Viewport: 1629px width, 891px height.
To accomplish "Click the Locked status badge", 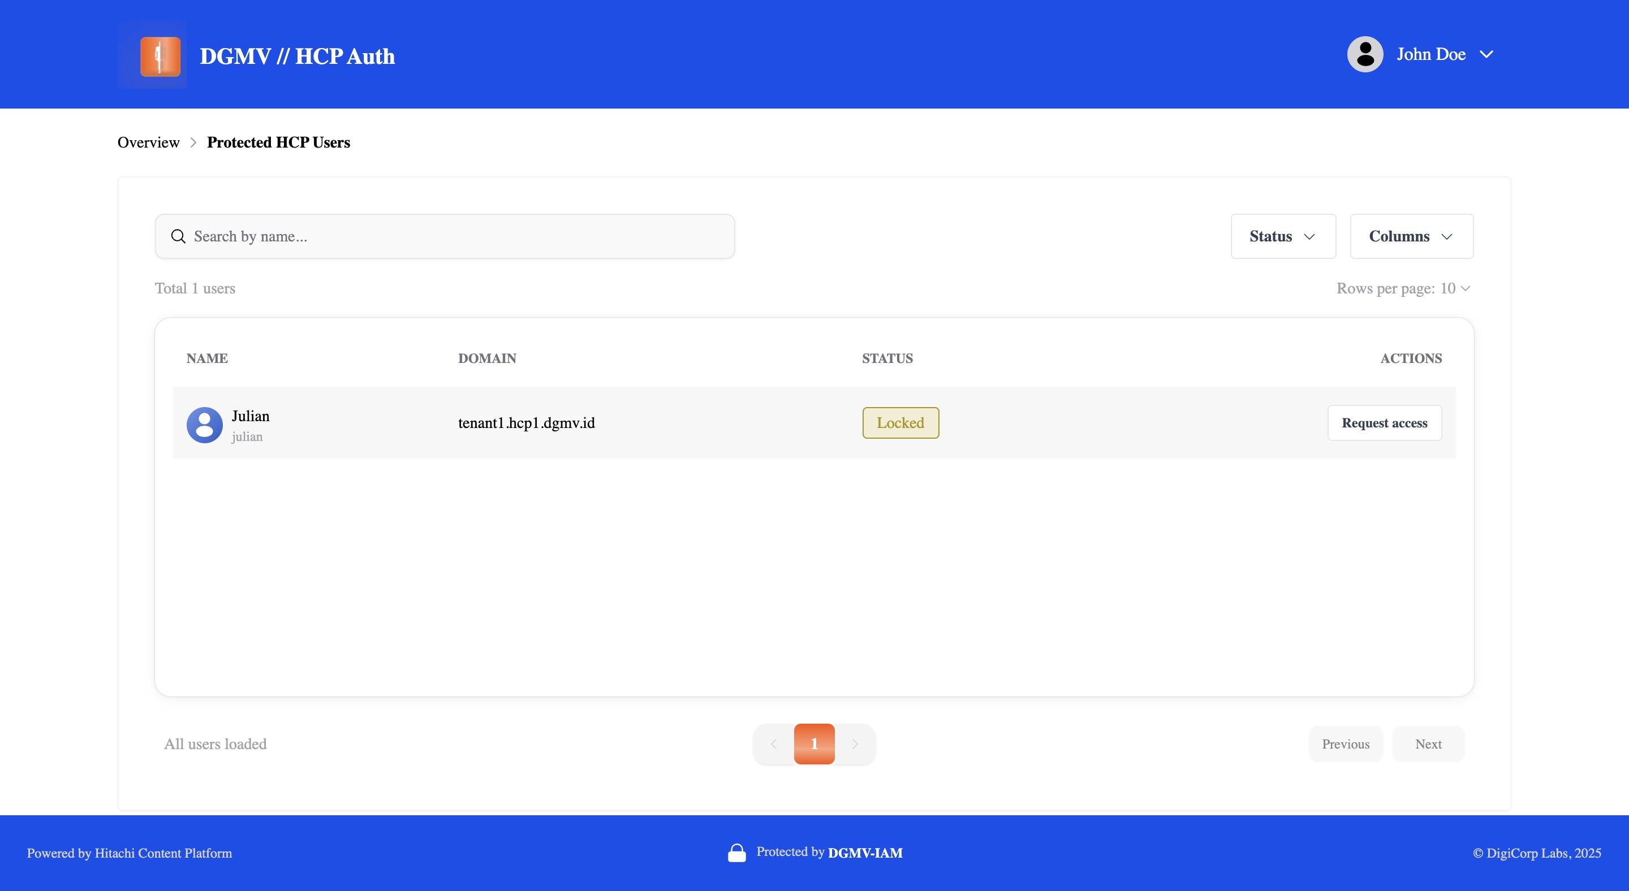I will click(x=900, y=423).
